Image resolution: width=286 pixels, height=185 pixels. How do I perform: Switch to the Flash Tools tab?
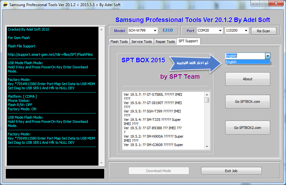click(119, 42)
